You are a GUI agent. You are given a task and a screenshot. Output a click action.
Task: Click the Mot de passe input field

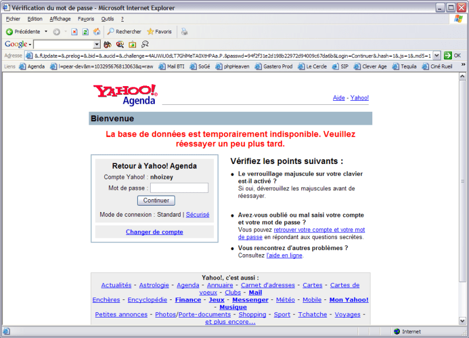click(x=179, y=187)
